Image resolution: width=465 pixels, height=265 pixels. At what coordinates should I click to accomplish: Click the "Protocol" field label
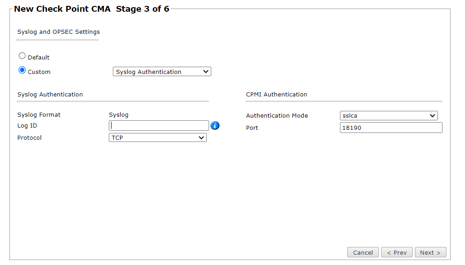click(29, 138)
